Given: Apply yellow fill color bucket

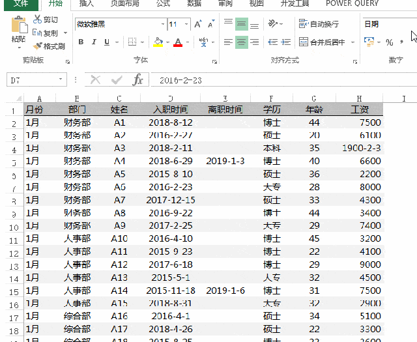Looking at the screenshot, I should pos(158,42).
